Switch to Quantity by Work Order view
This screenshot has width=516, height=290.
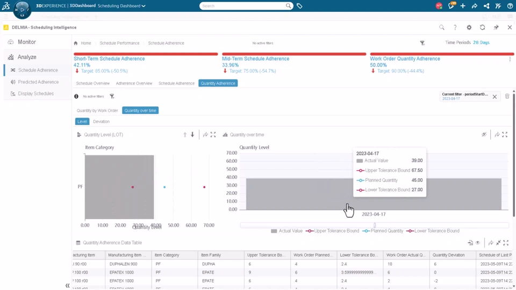[x=97, y=111]
